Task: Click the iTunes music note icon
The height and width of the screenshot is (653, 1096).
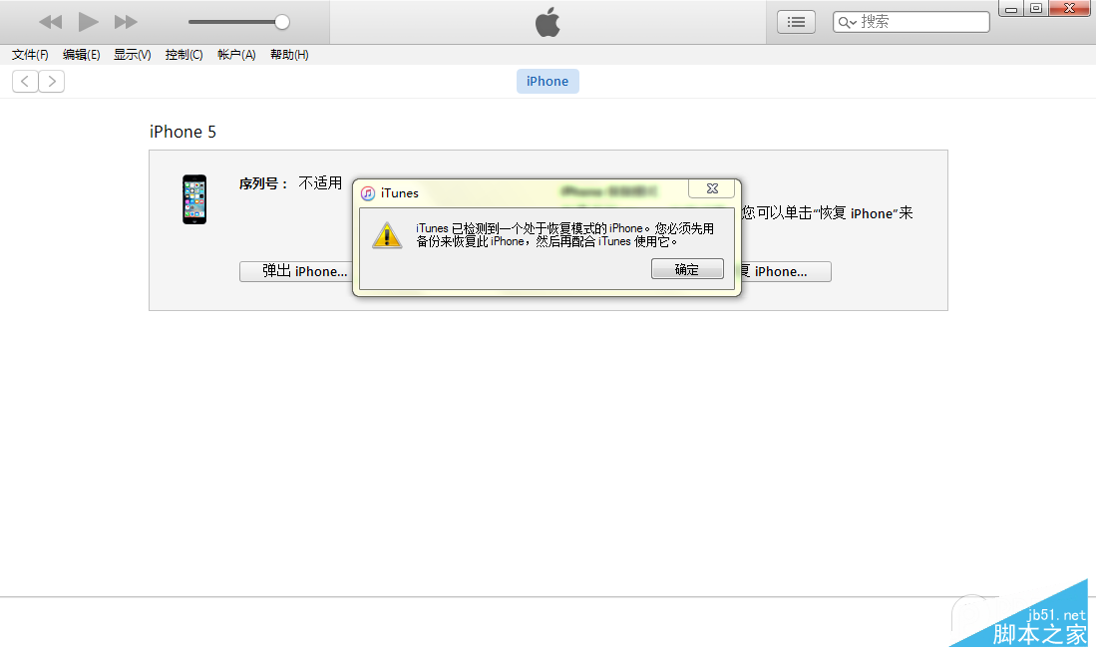Action: tap(368, 193)
